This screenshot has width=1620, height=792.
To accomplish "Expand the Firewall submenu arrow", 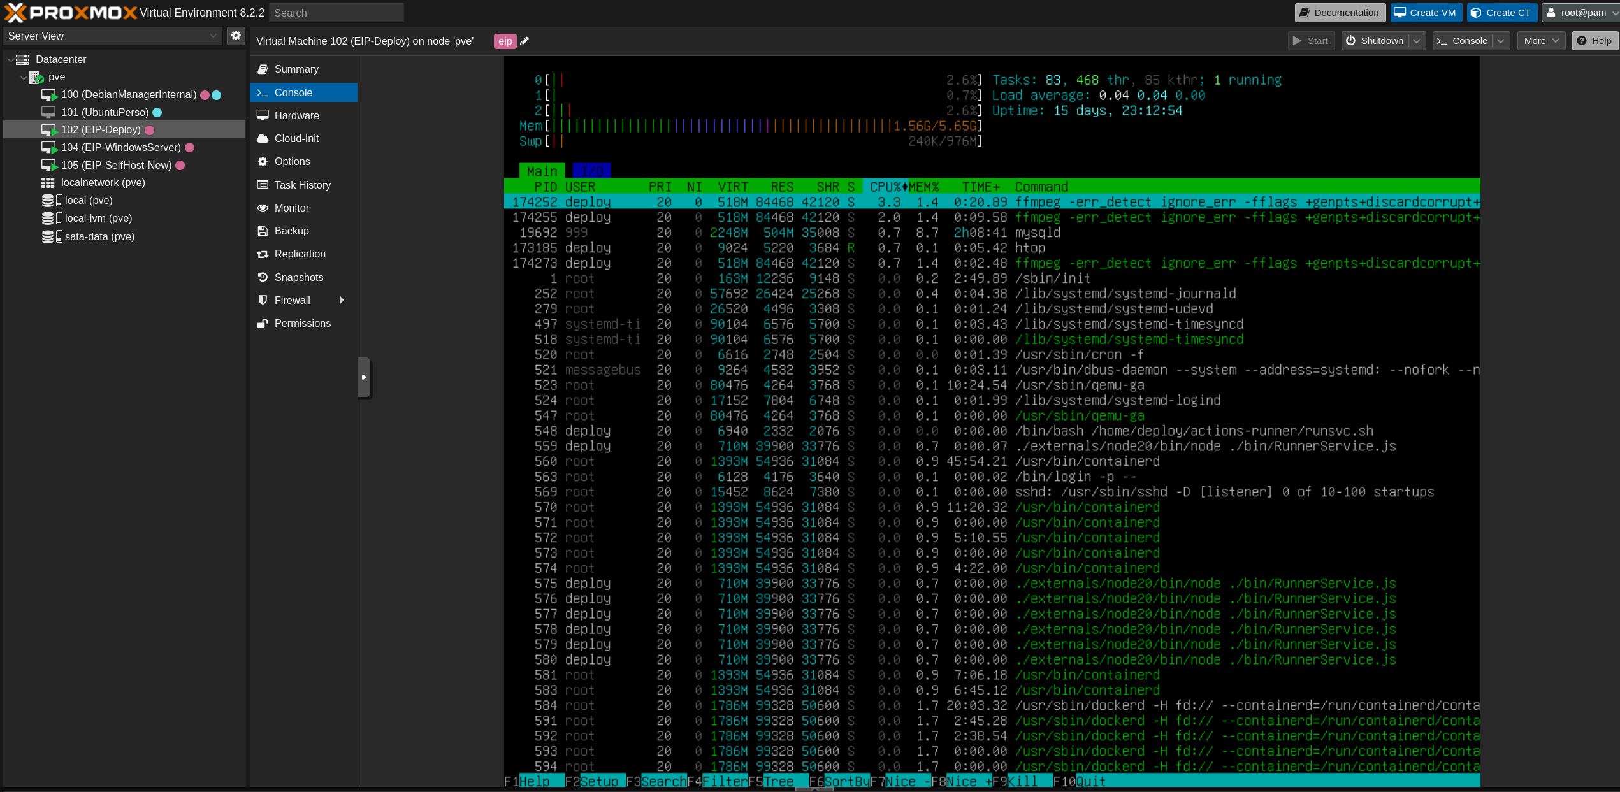I will 342,300.
